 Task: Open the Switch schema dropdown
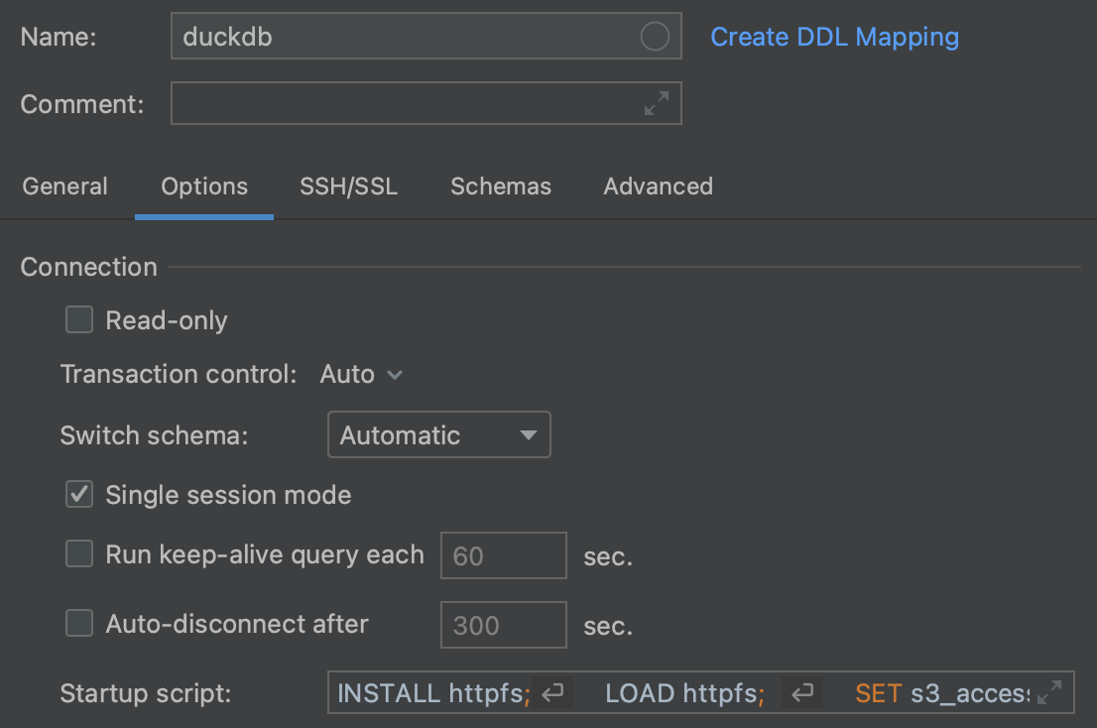[x=438, y=434]
